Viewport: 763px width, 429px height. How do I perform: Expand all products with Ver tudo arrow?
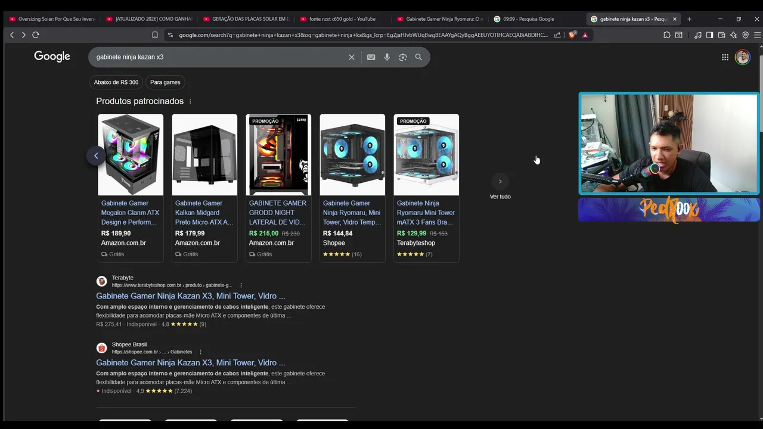click(x=500, y=181)
